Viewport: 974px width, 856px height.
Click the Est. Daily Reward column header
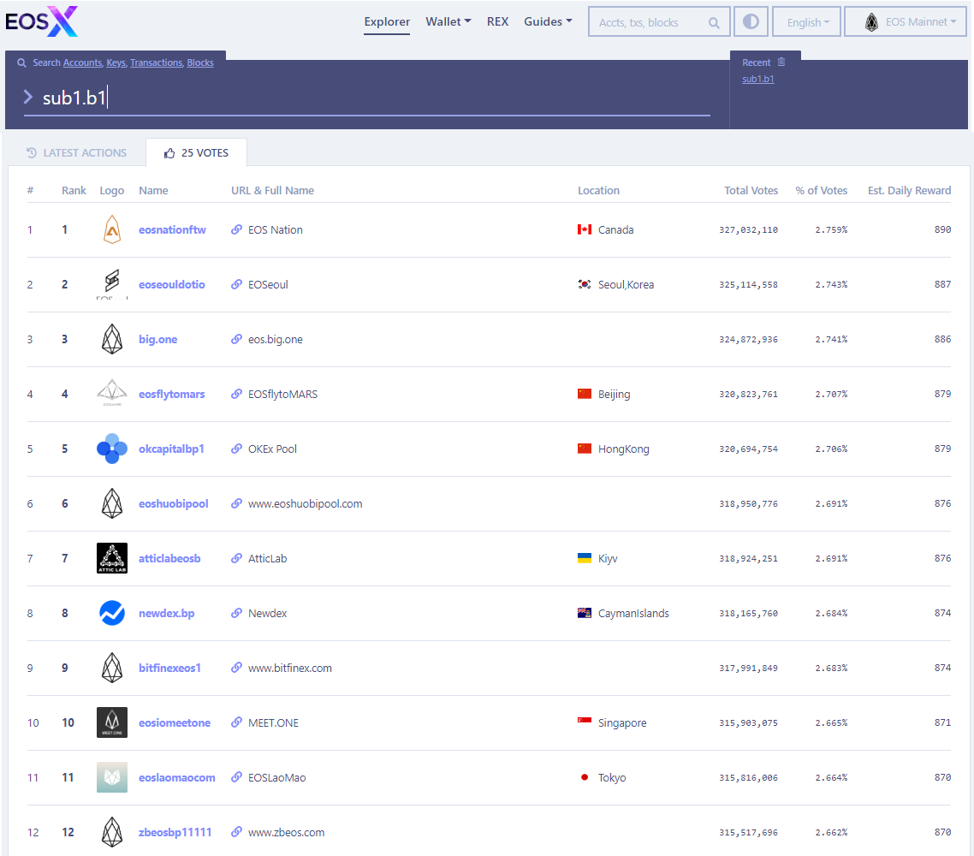910,191
